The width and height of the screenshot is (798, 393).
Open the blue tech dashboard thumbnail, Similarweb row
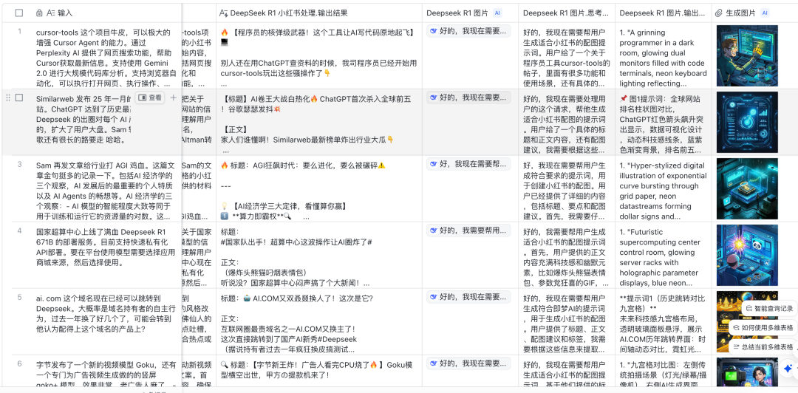tap(746, 122)
